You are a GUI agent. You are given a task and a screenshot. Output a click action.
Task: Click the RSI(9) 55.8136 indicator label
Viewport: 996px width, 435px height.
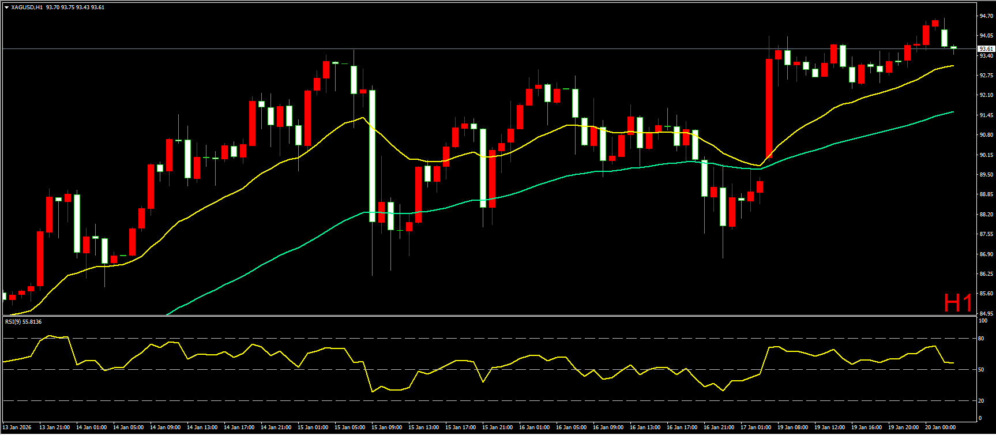click(x=24, y=321)
